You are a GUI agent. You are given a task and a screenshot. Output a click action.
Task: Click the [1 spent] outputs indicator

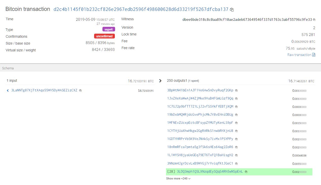click(x=194, y=81)
